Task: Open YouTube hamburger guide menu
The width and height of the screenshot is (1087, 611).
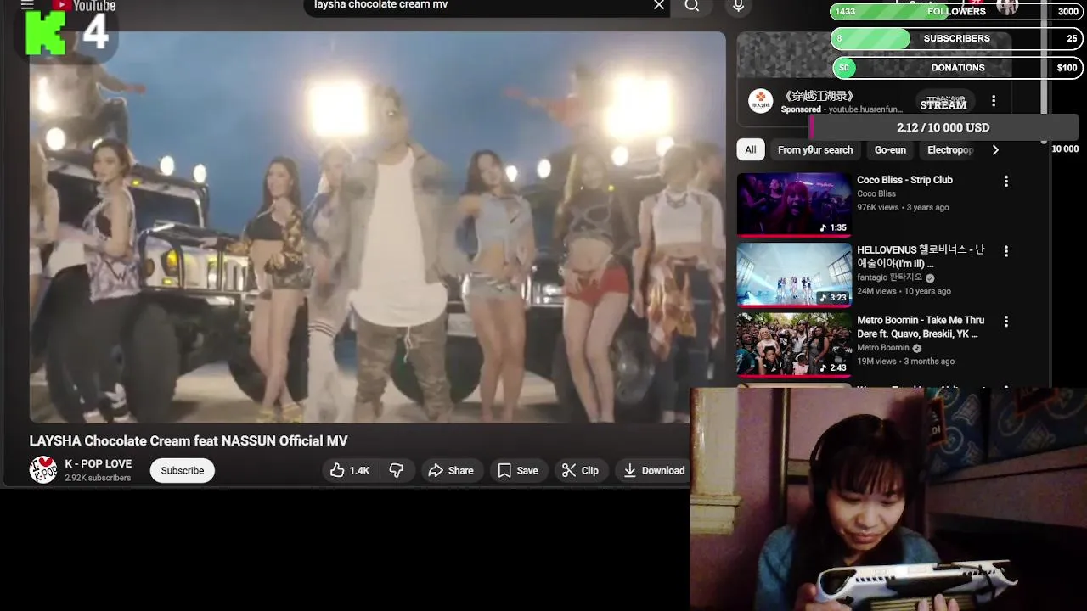Action: click(x=27, y=4)
